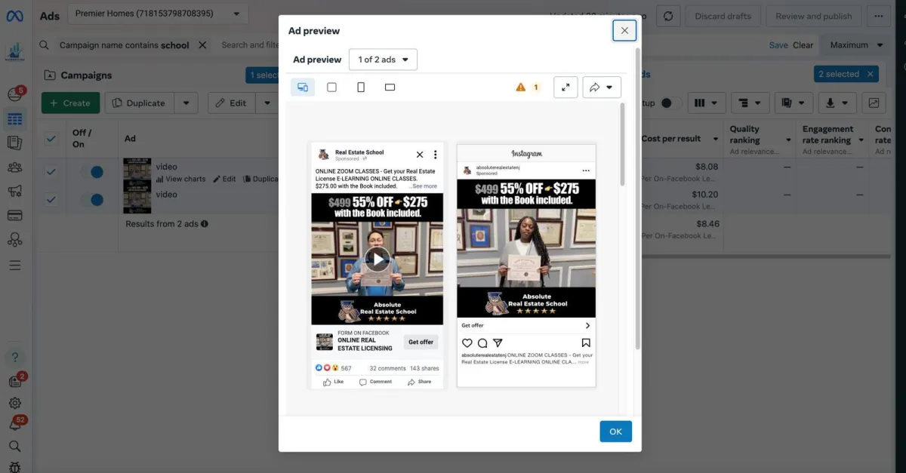Click 'View charts' link on first video ad
Image resolution: width=906 pixels, height=473 pixels.
click(x=181, y=179)
